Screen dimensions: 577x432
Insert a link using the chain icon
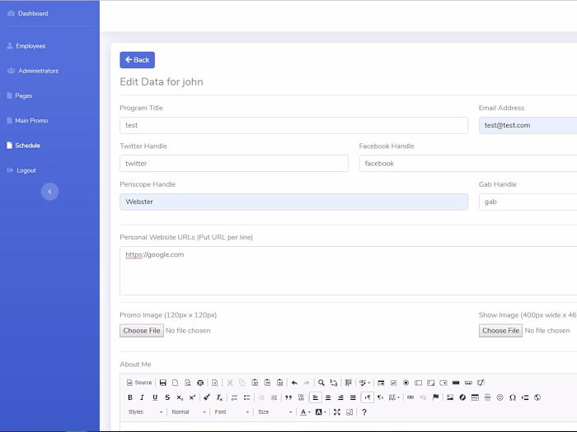[x=410, y=397]
